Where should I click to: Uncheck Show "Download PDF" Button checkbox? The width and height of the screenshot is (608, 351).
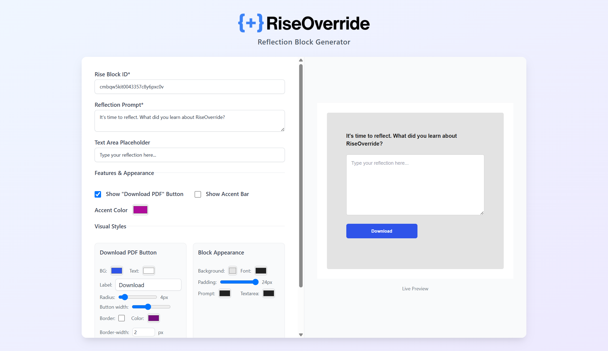click(98, 194)
